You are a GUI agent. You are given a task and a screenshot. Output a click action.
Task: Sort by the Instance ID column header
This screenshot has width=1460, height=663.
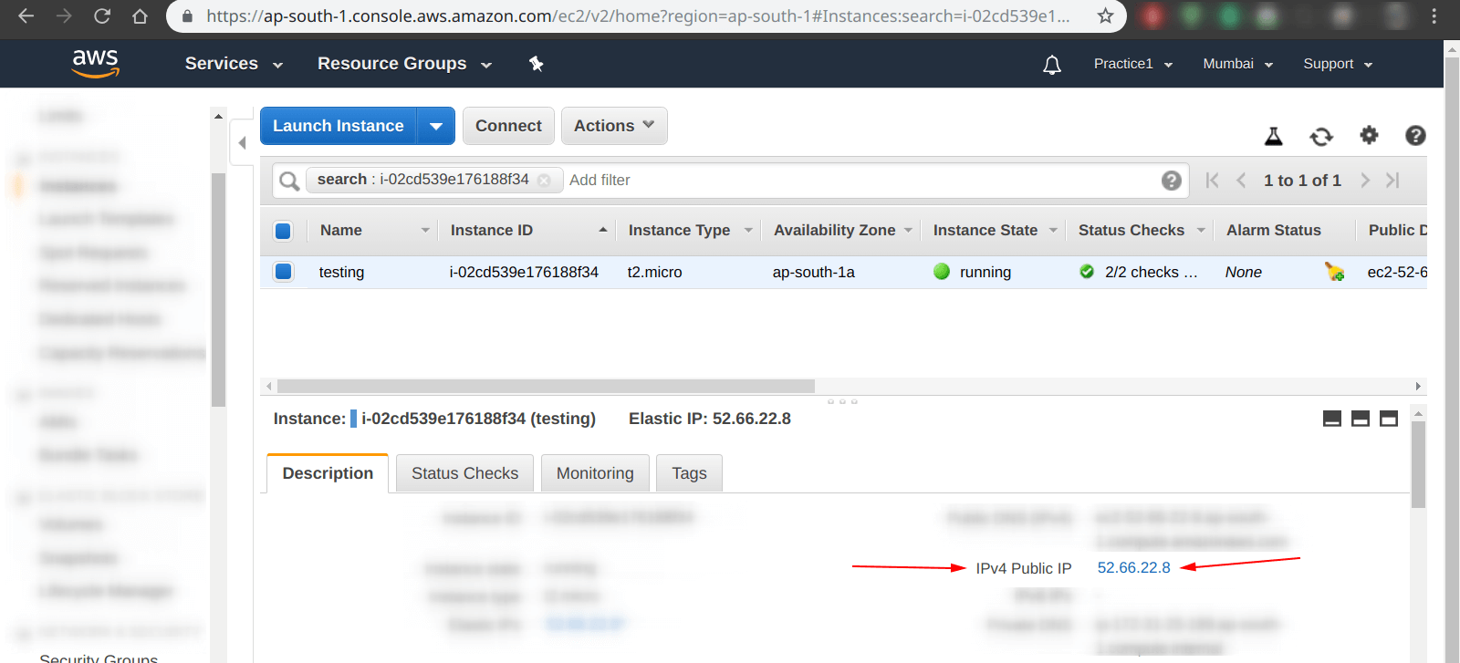click(492, 231)
